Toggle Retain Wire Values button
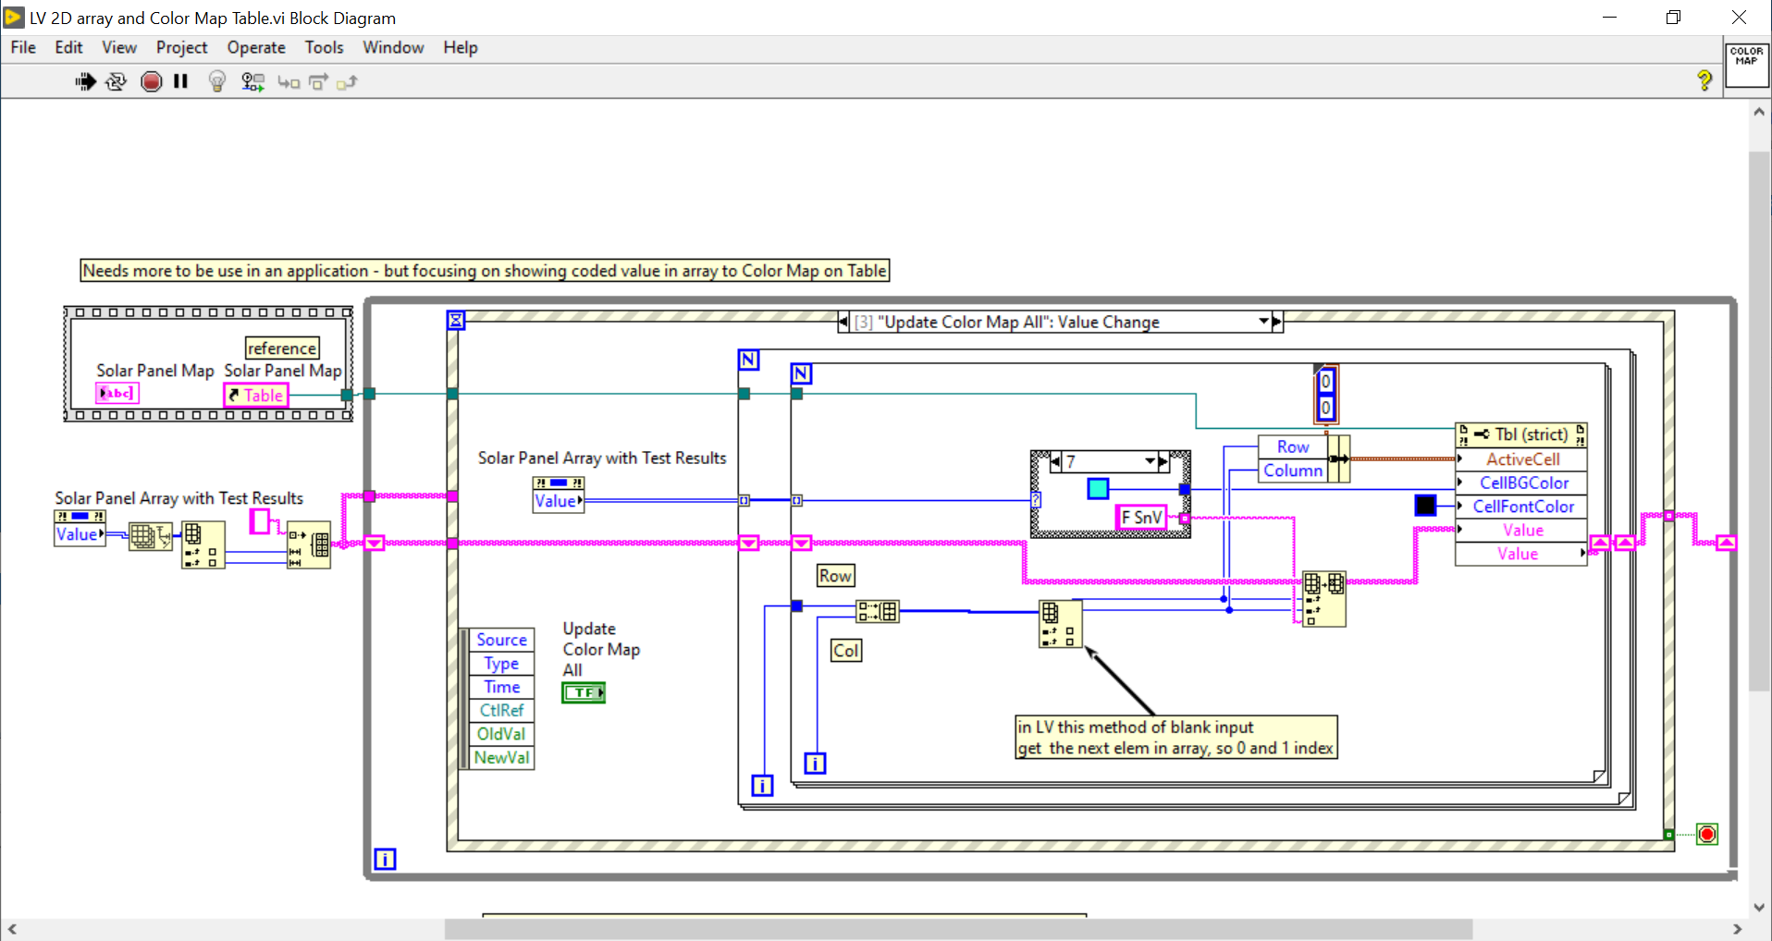The width and height of the screenshot is (1772, 941). tap(252, 82)
